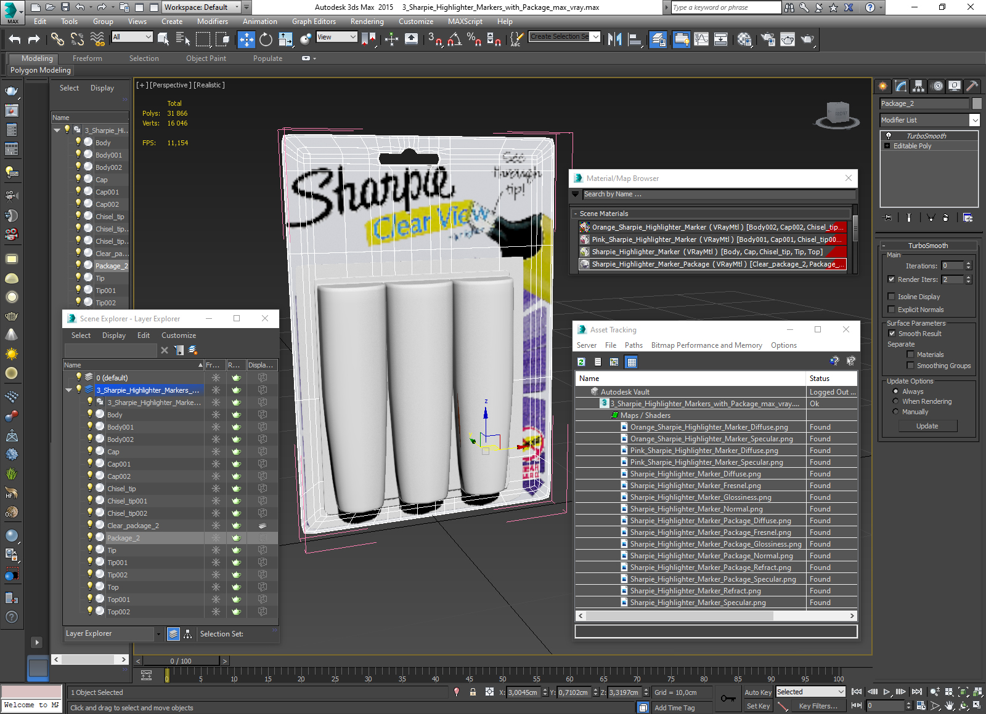Viewport: 986px width, 714px height.
Task: Click the time slider 0 / 100 handle
Action: pos(181,661)
